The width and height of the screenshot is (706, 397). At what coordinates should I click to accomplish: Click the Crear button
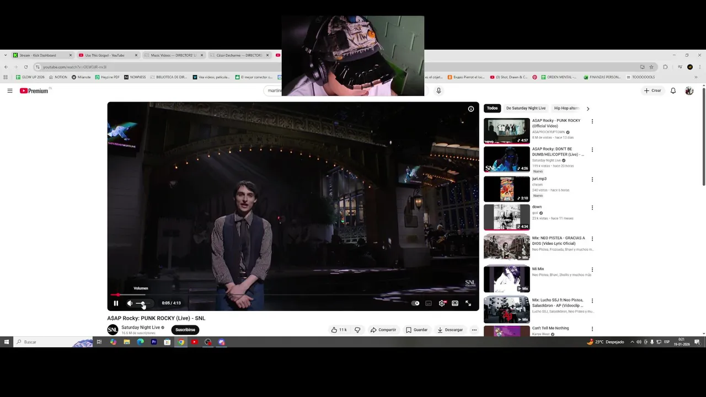tap(652, 90)
